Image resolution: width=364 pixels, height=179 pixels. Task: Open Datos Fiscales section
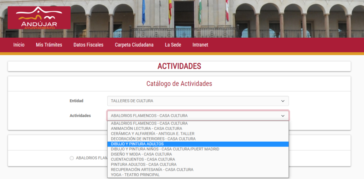tap(88, 45)
